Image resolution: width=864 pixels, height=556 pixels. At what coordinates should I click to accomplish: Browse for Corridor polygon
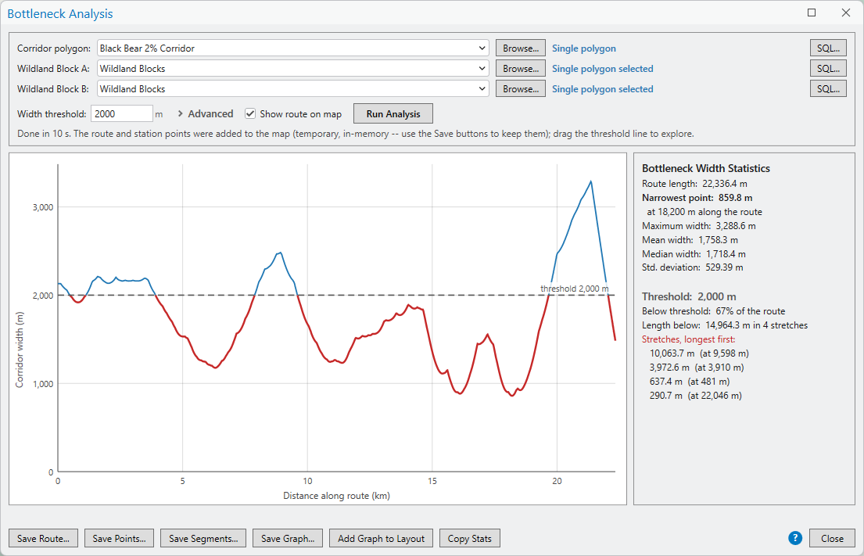click(x=520, y=48)
